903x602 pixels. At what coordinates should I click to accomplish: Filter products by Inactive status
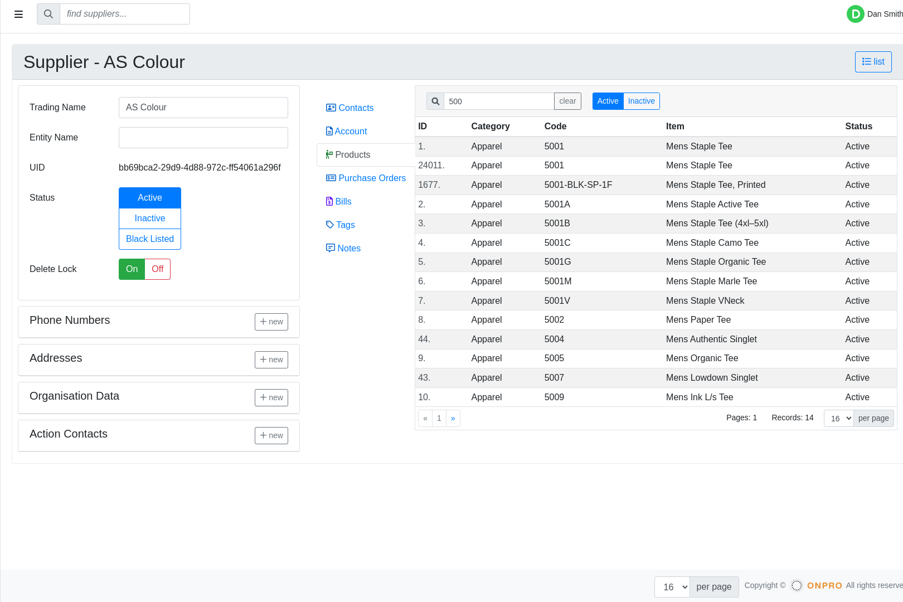coord(642,101)
